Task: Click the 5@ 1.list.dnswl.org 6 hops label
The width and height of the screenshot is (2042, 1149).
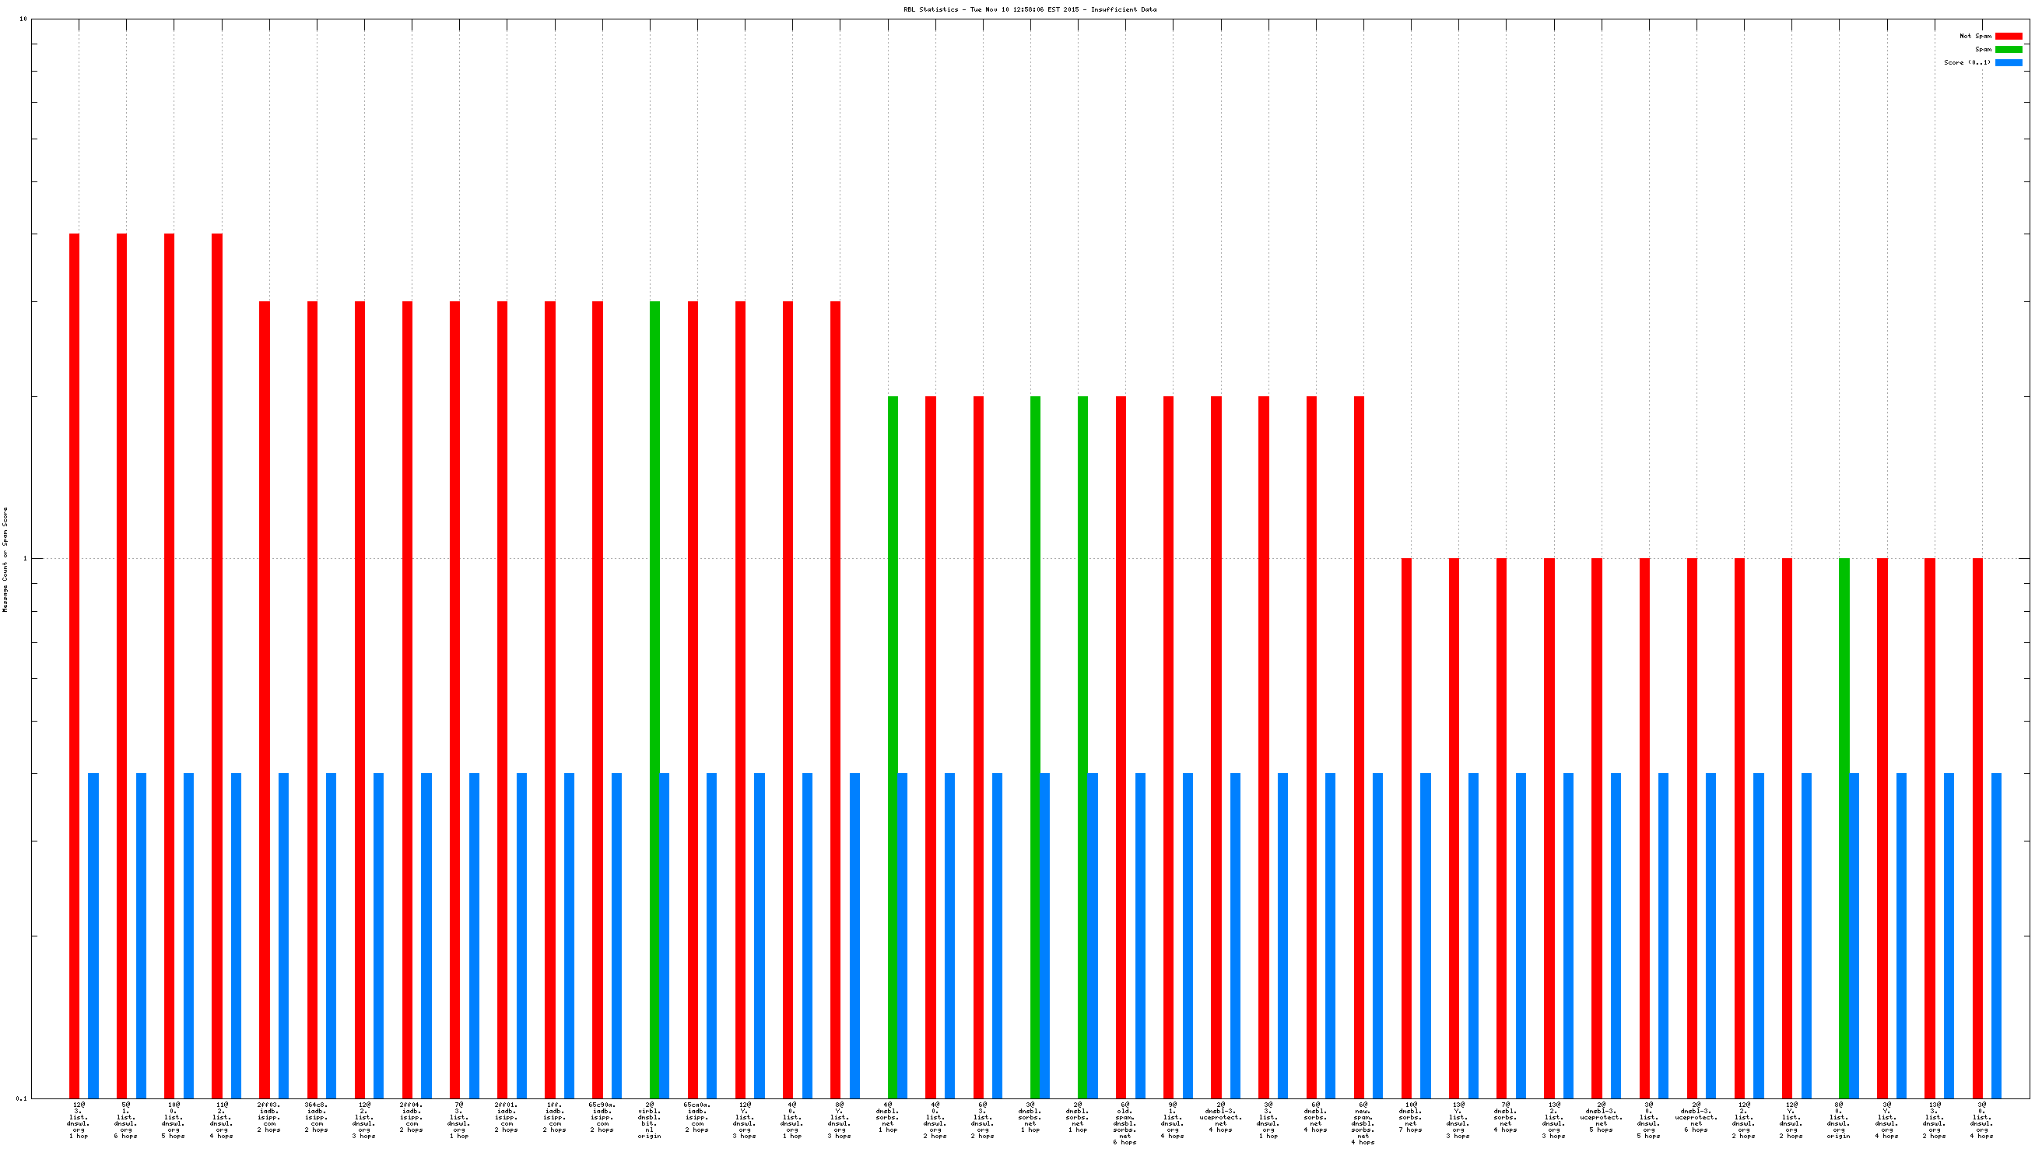Action: [126, 1119]
